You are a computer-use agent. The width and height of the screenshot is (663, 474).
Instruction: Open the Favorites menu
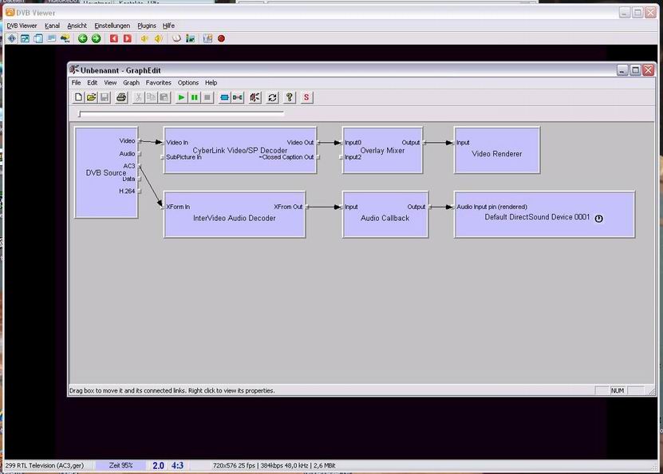point(158,83)
